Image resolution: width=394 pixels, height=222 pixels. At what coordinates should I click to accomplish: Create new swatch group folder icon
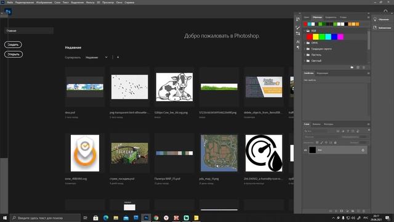coord(352,67)
